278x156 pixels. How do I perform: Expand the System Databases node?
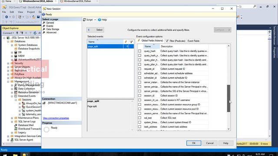[x=12, y=45]
